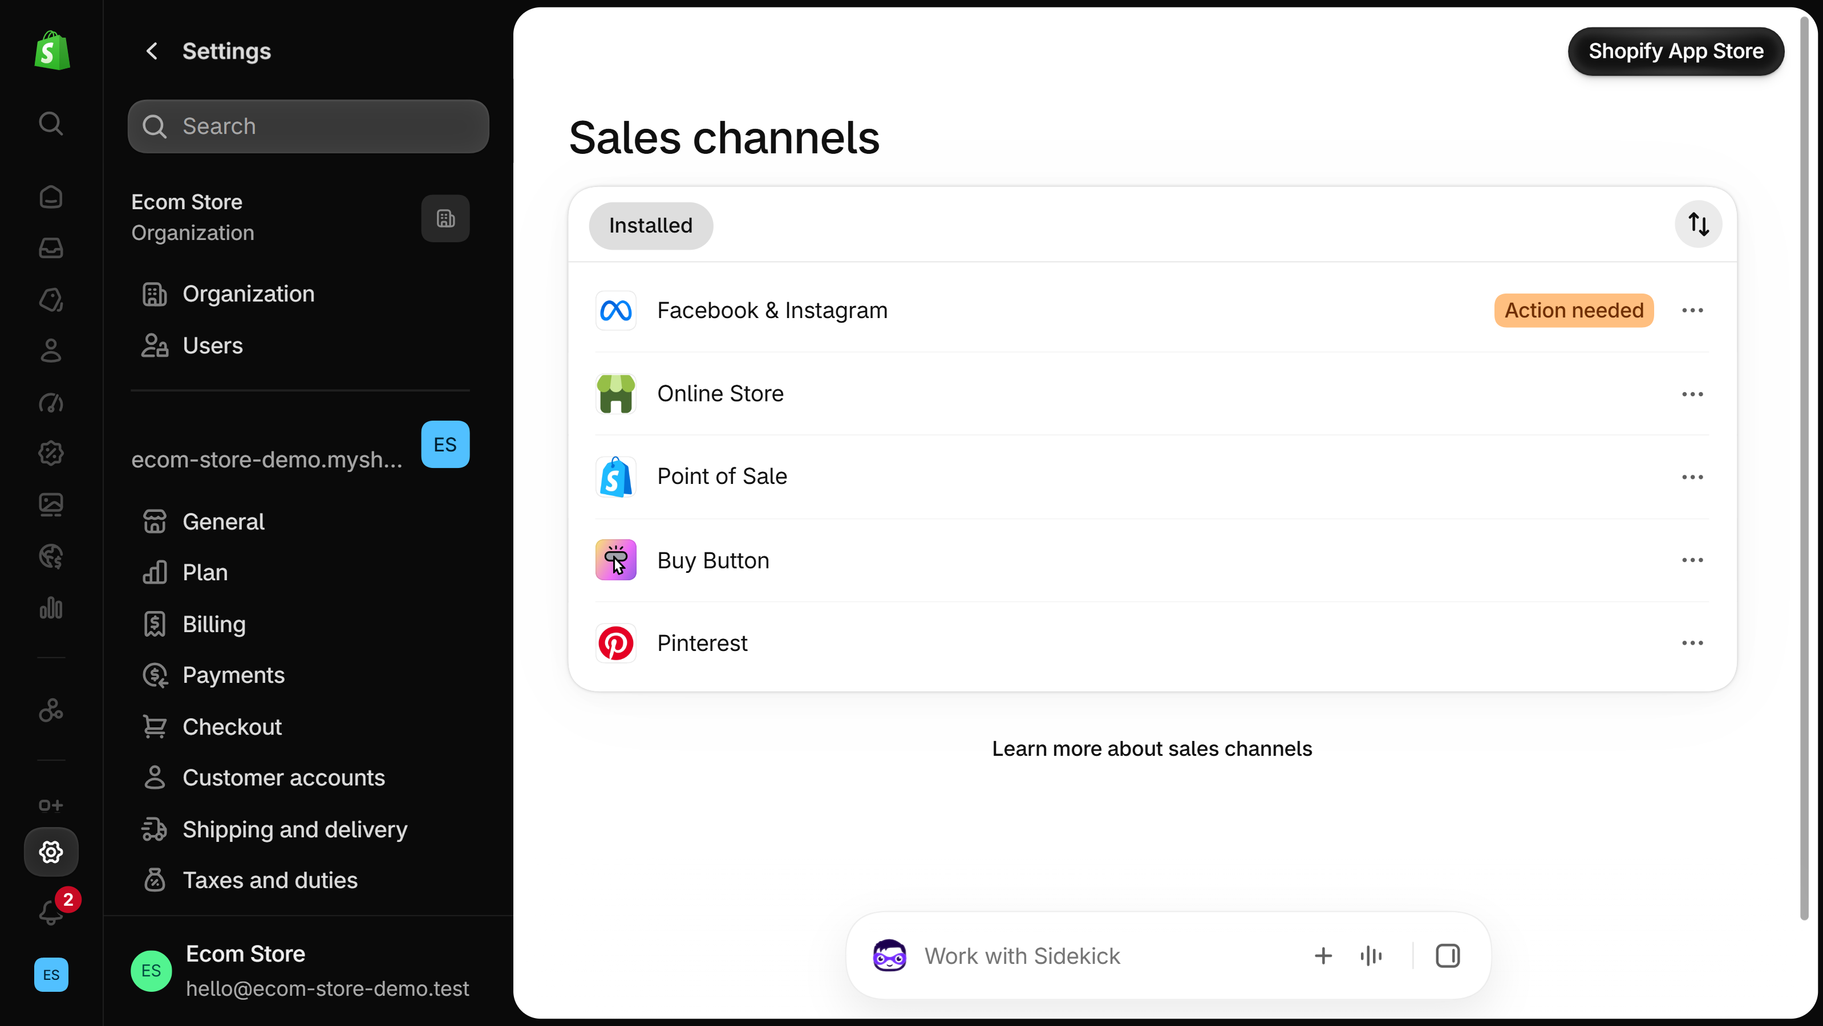Go to Home in the left rail

pyautogui.click(x=50, y=197)
